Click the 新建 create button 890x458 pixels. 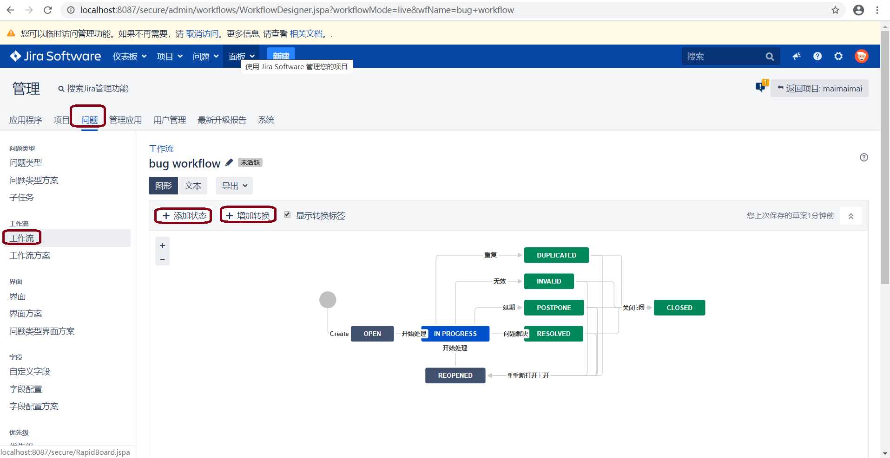pyautogui.click(x=281, y=56)
